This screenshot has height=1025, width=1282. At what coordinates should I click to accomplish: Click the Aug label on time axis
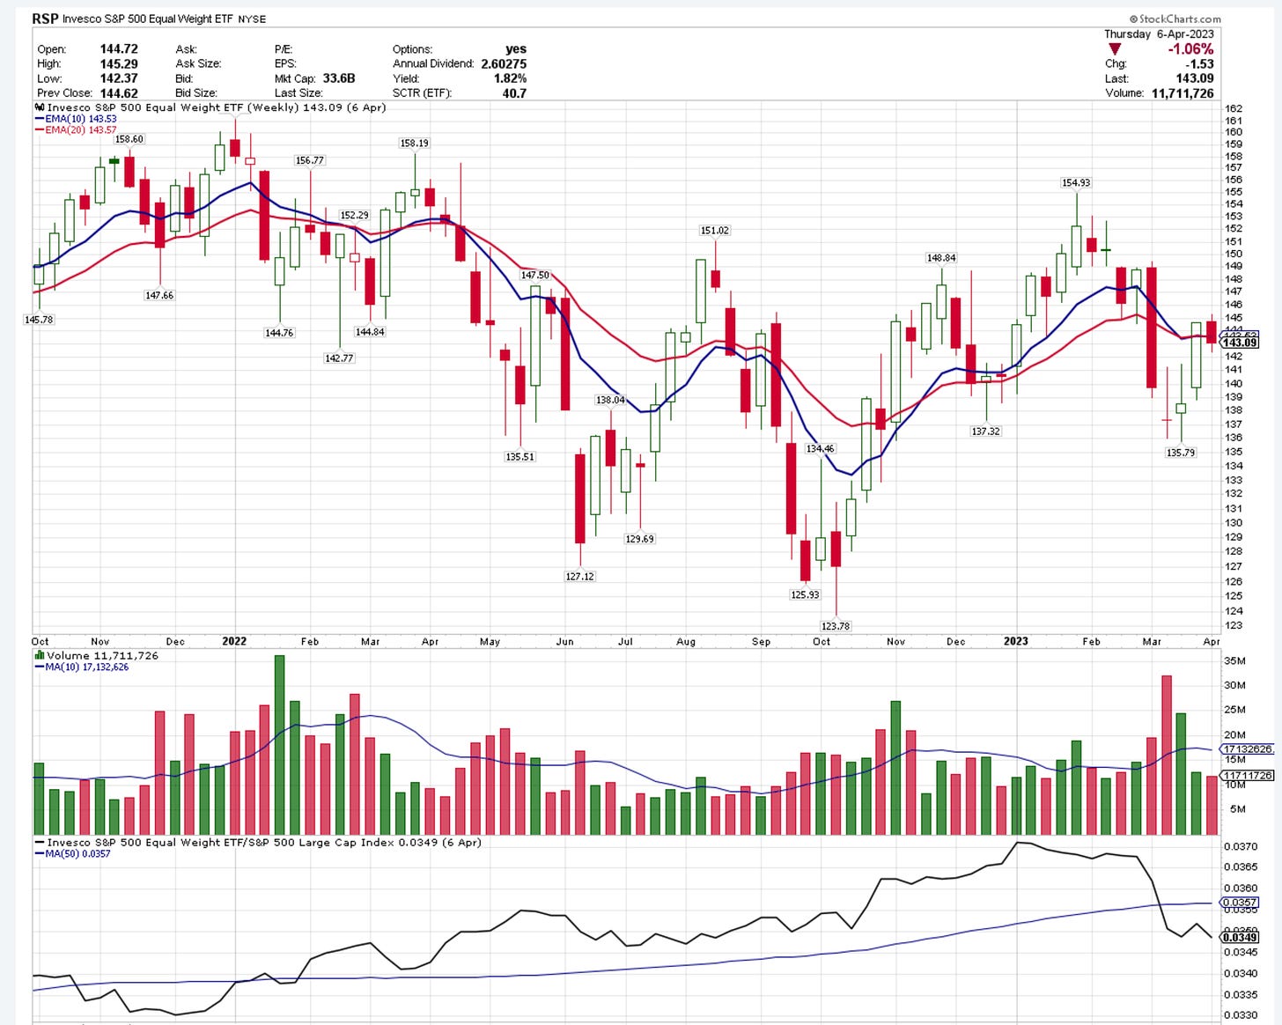click(686, 641)
